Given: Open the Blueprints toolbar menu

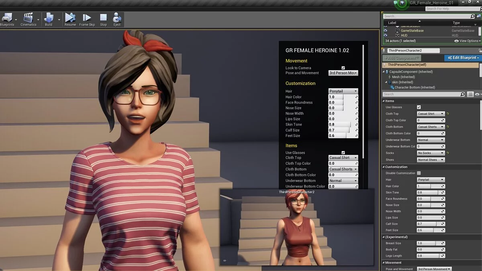Looking at the screenshot, I should point(7,20).
